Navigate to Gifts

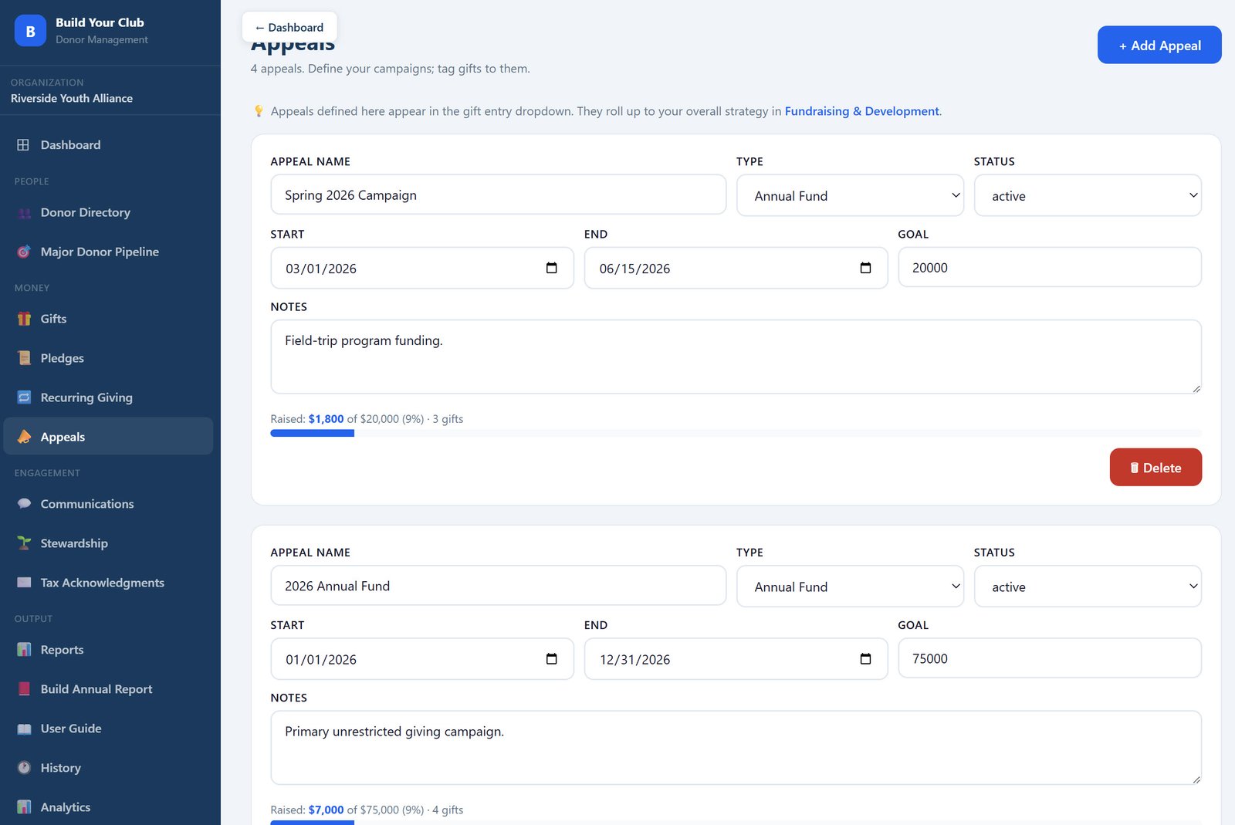pos(108,319)
